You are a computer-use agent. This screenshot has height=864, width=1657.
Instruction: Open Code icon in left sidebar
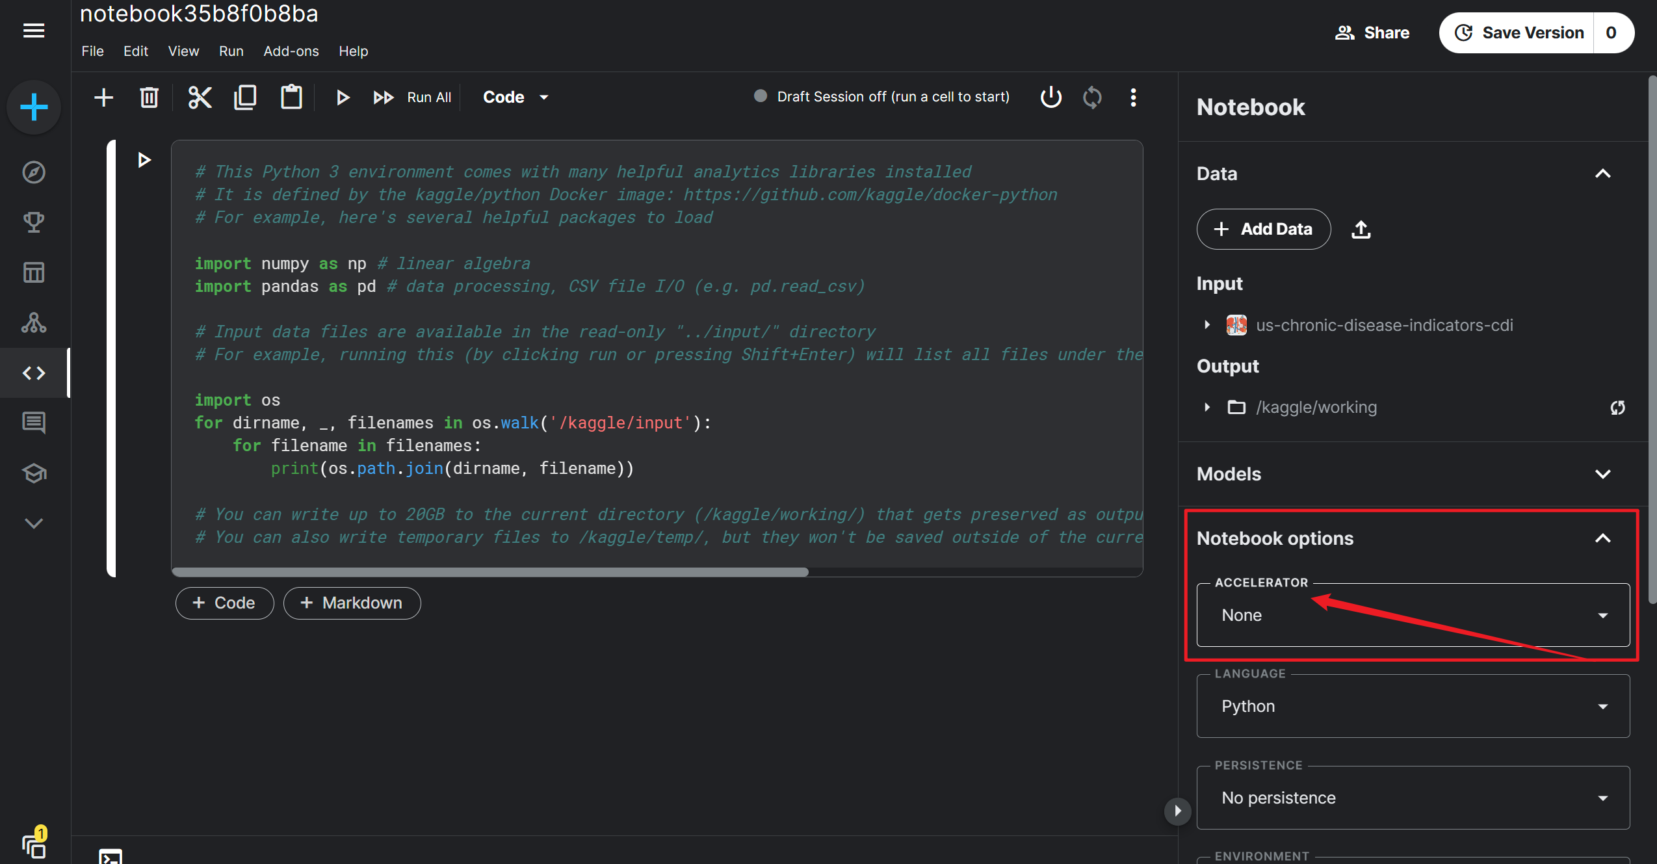pyautogui.click(x=34, y=373)
